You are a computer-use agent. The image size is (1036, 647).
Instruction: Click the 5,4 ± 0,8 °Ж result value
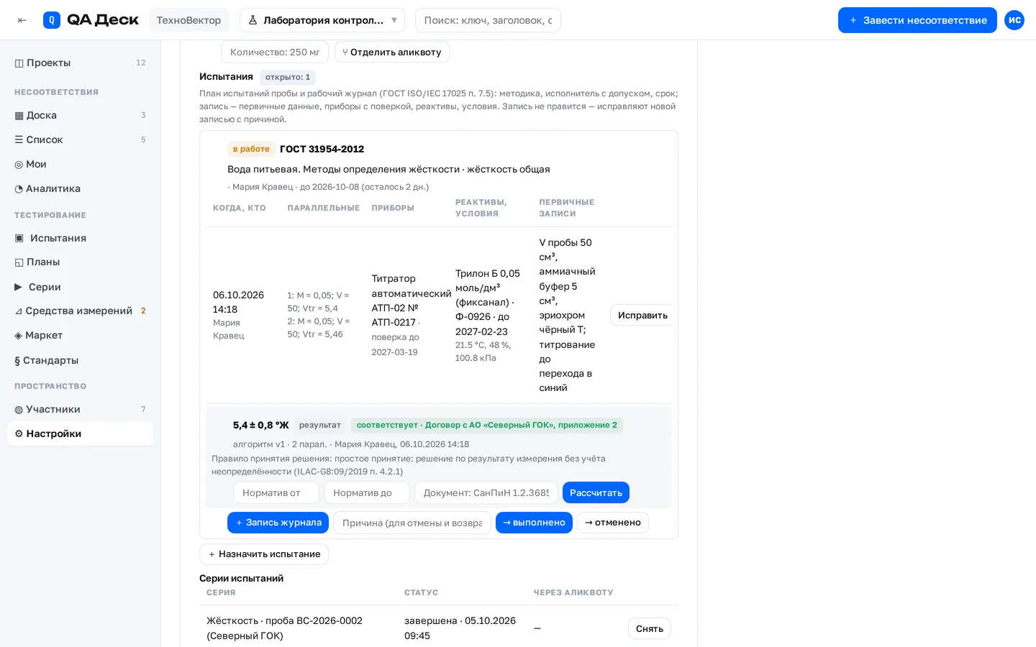tap(261, 425)
